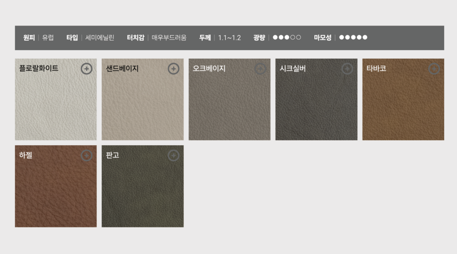The image size is (457, 254).
Task: Click the 타입 세미에닐린 type label
Action: [90, 37]
